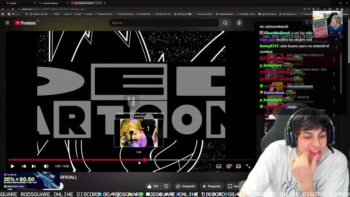Open the Fart Master YouTube bookmark
This screenshot has height=197, width=350.
[246, 14]
